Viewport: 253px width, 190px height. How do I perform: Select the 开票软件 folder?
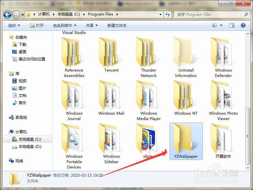(x=223, y=141)
